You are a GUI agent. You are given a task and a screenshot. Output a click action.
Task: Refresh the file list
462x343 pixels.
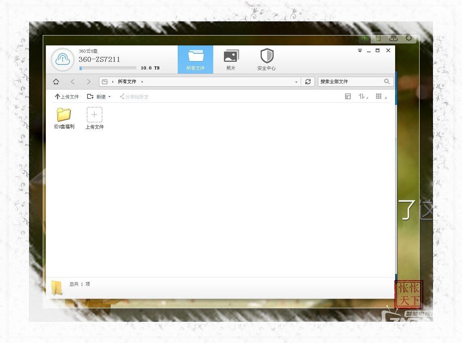click(308, 82)
